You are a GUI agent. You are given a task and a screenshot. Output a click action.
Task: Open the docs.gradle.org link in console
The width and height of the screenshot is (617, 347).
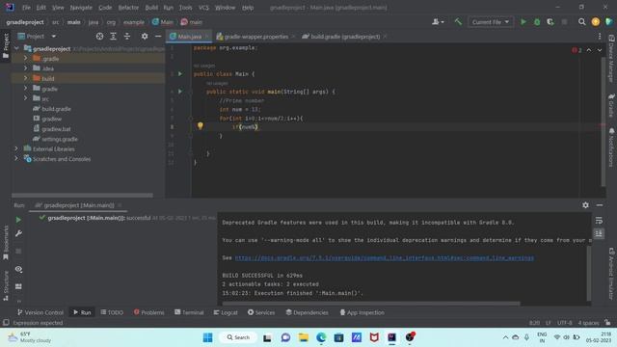click(385, 257)
